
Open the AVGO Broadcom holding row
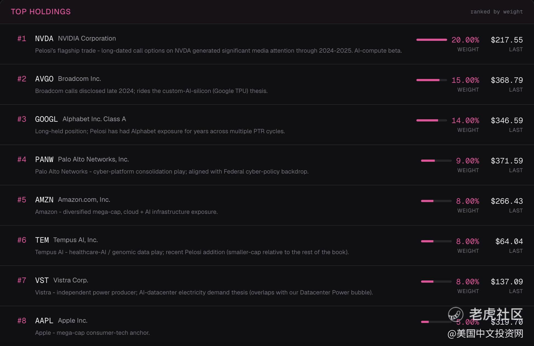point(267,84)
